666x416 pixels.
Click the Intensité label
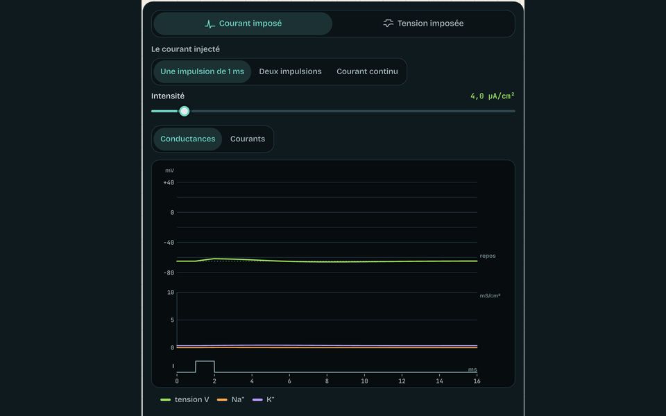[x=168, y=96]
